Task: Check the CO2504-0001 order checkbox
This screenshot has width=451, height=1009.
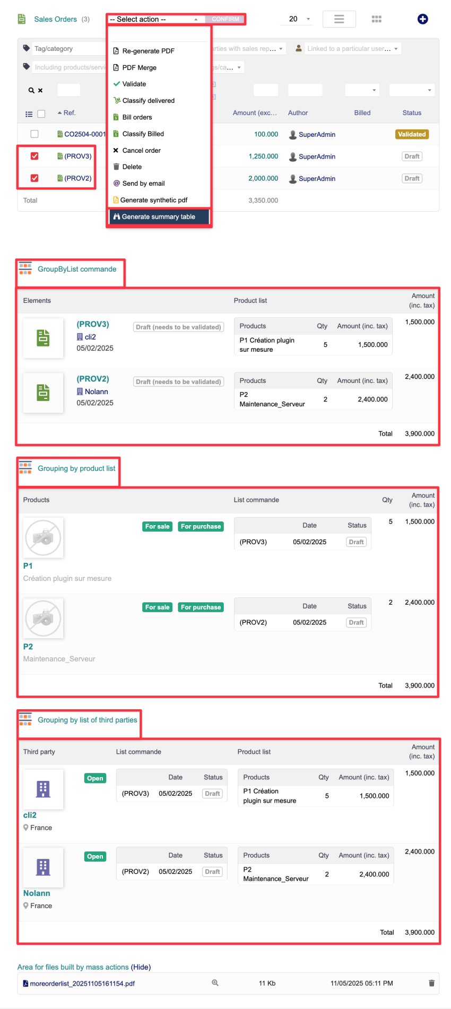Action: coord(34,134)
